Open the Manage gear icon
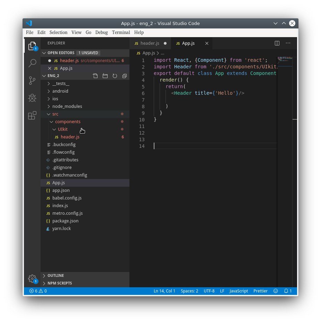 click(33, 279)
